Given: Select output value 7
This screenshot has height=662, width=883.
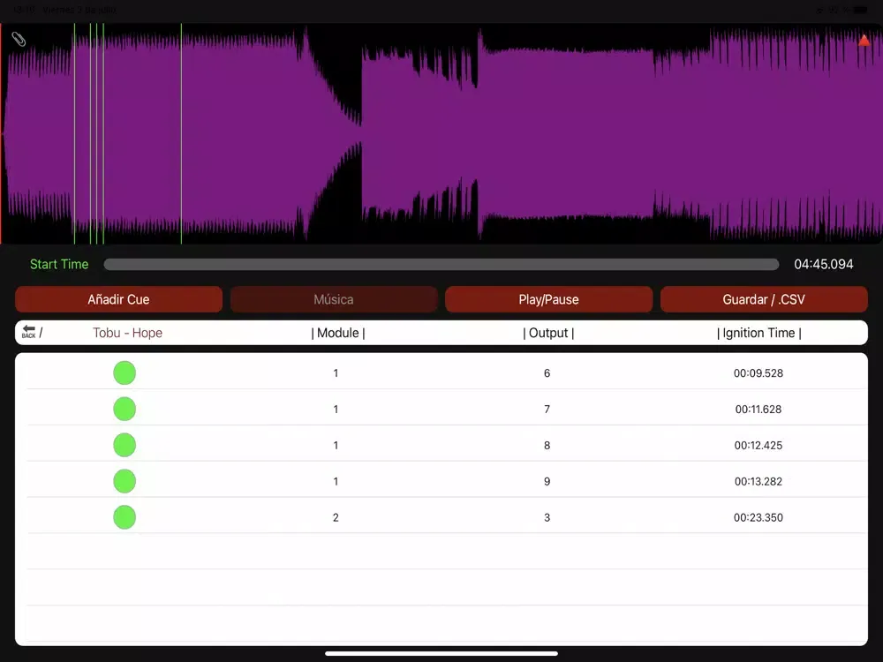Looking at the screenshot, I should [x=547, y=410].
